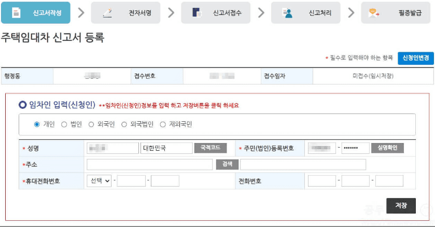Image resolution: width=435 pixels, height=227 pixels.
Task: Click the 대한민국 nationality field
Action: [166, 148]
